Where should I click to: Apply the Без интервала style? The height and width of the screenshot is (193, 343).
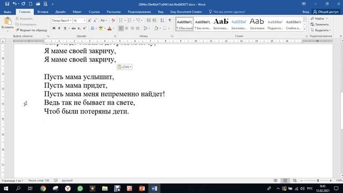[x=203, y=24]
